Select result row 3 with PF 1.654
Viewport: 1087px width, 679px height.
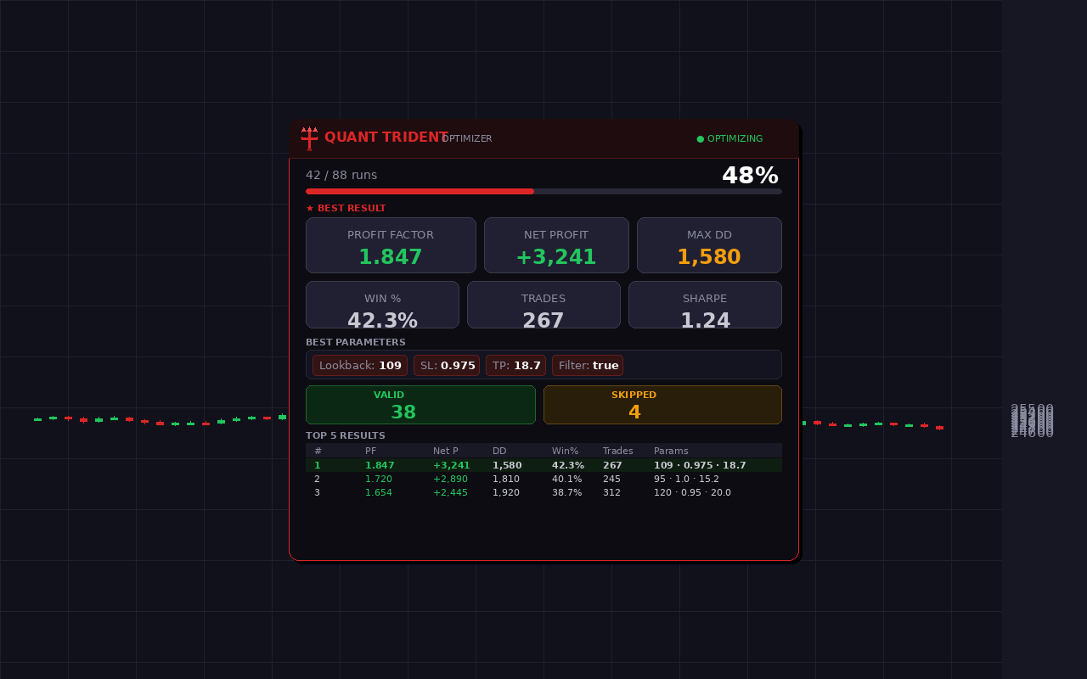click(x=543, y=492)
